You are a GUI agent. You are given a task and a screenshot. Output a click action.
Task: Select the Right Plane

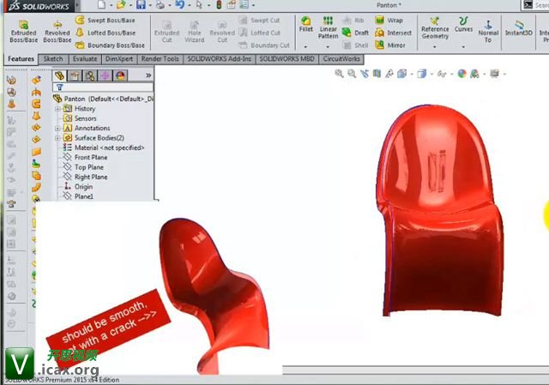click(85, 177)
